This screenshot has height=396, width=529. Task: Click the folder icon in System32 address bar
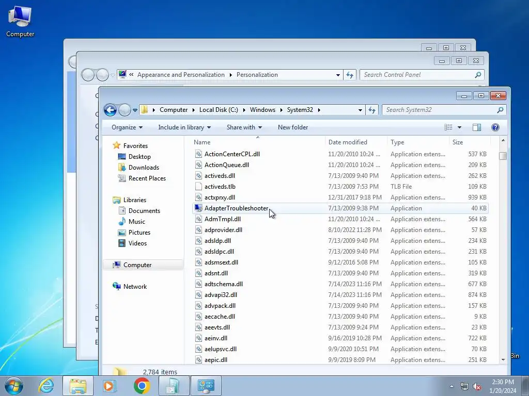pos(145,110)
